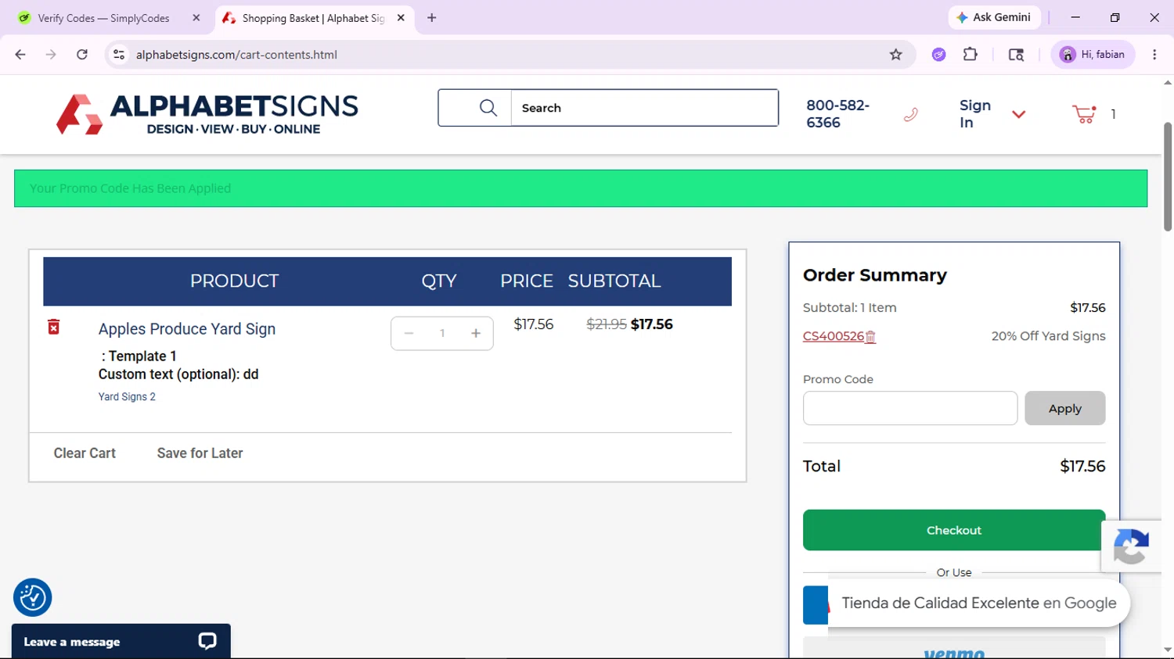This screenshot has width=1174, height=659.
Task: Open Chrome's three-dot menu
Action: tap(1154, 55)
